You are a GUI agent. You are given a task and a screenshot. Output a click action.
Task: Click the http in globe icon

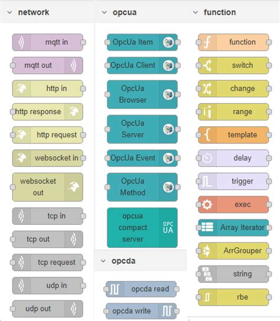pyautogui.click(x=21, y=89)
